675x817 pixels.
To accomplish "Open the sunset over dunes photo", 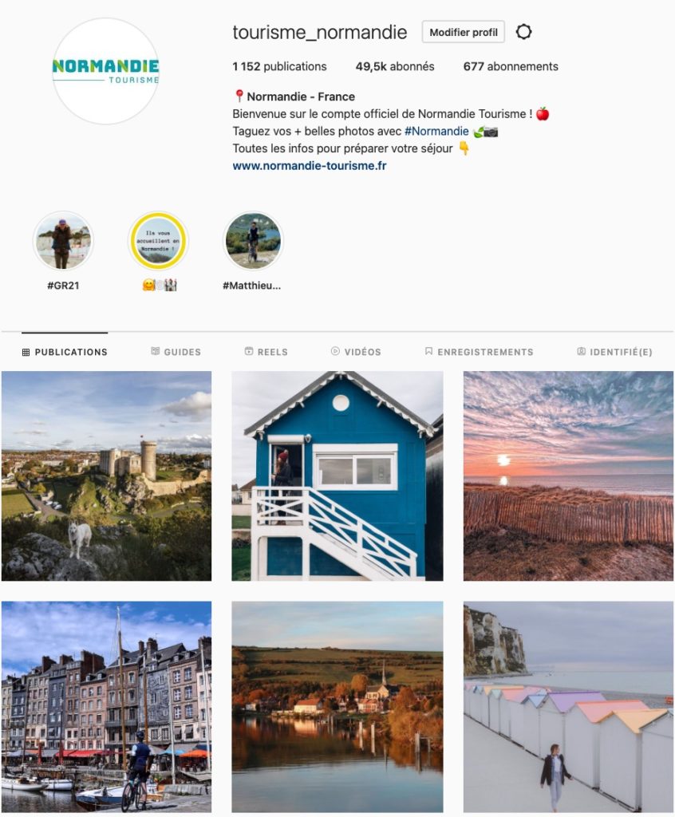I will (568, 476).
